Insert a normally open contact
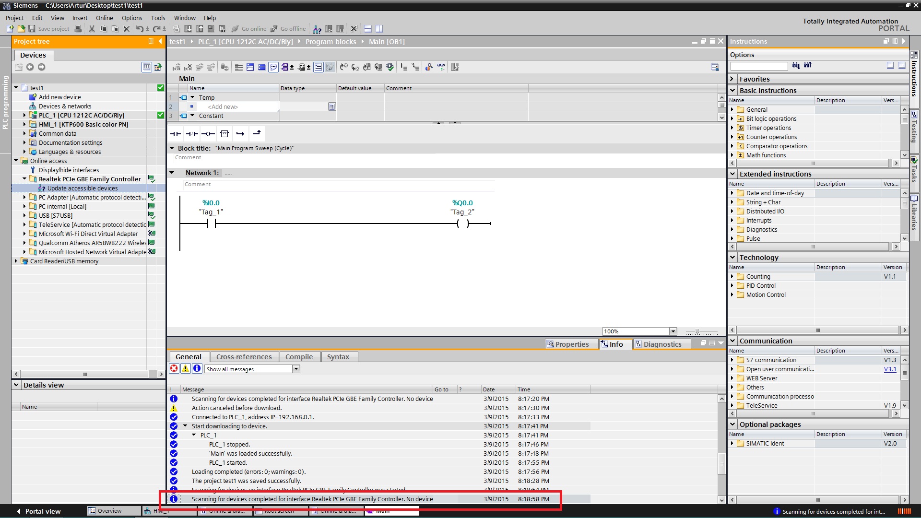 point(176,134)
